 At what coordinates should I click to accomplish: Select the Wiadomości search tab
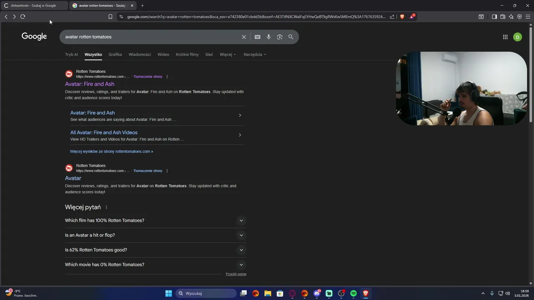(140, 55)
